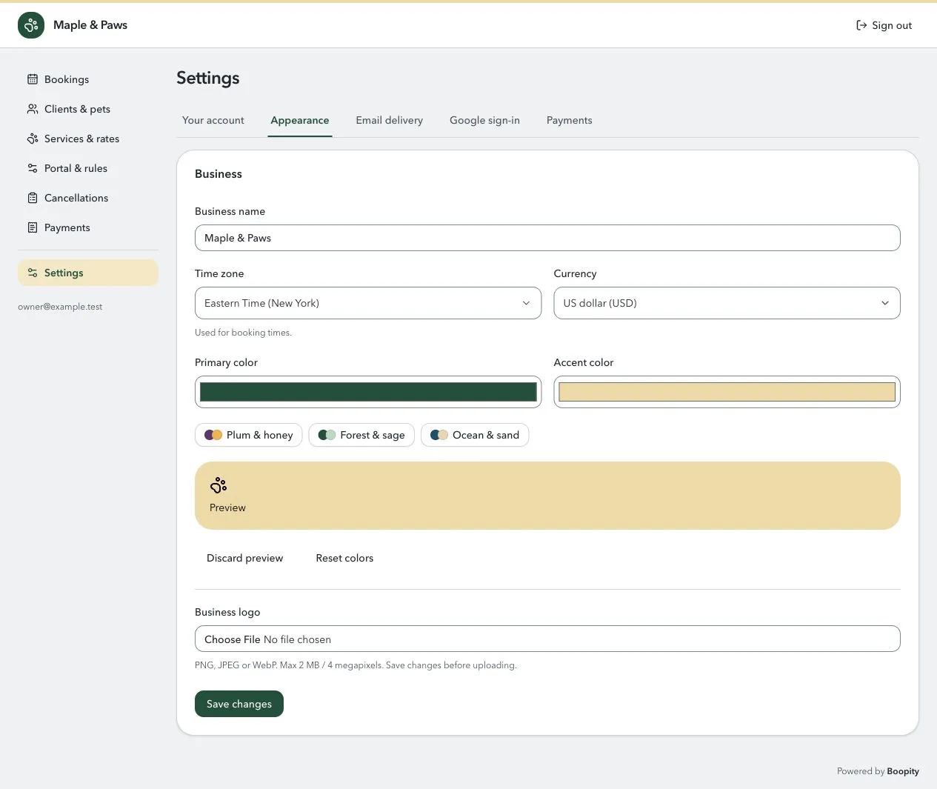Open the Payments settings tab
Image resolution: width=937 pixels, height=789 pixels.
570,120
